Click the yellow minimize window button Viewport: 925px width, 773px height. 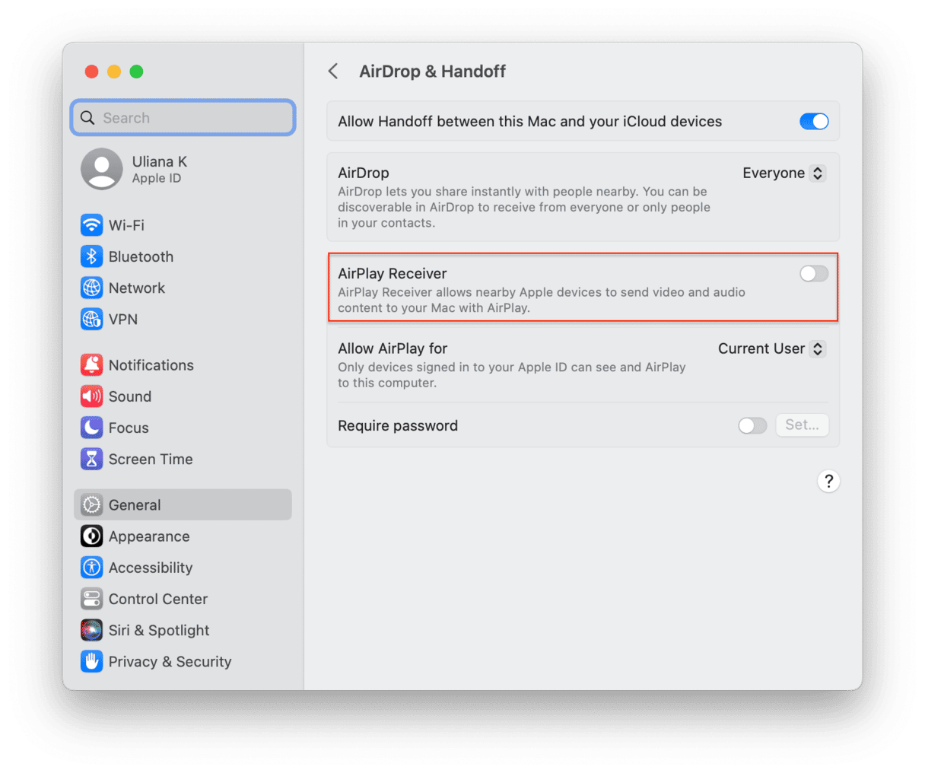click(x=114, y=72)
